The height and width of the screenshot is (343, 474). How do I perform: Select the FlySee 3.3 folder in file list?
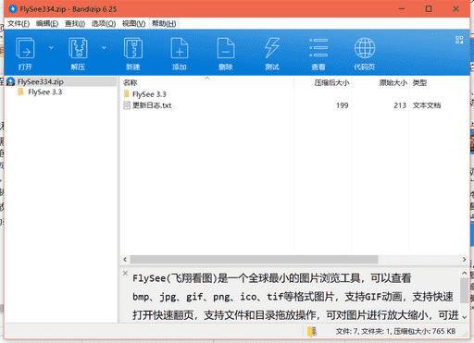149,94
